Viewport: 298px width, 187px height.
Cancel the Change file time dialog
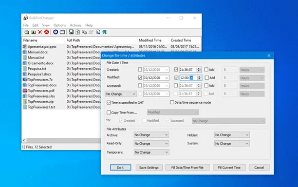[259, 167]
